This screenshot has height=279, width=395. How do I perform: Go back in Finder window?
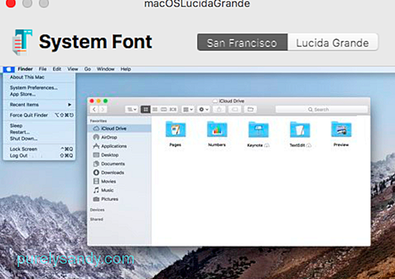tap(94, 109)
